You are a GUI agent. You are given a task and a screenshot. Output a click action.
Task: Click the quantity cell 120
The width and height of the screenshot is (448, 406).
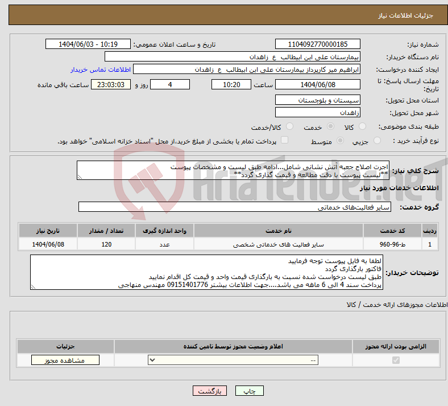tap(106, 244)
